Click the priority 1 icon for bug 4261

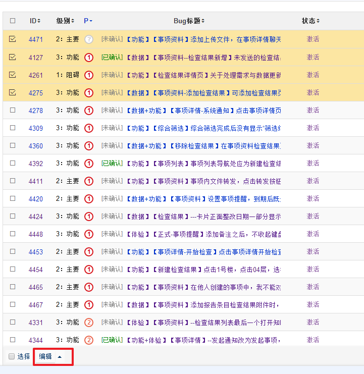click(x=89, y=75)
